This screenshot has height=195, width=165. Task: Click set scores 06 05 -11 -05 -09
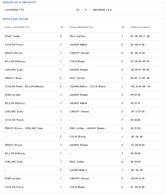coord(140,78)
